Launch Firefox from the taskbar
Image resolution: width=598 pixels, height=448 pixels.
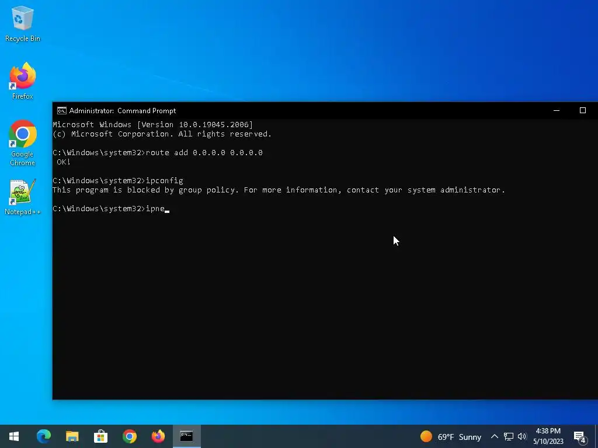point(158,436)
